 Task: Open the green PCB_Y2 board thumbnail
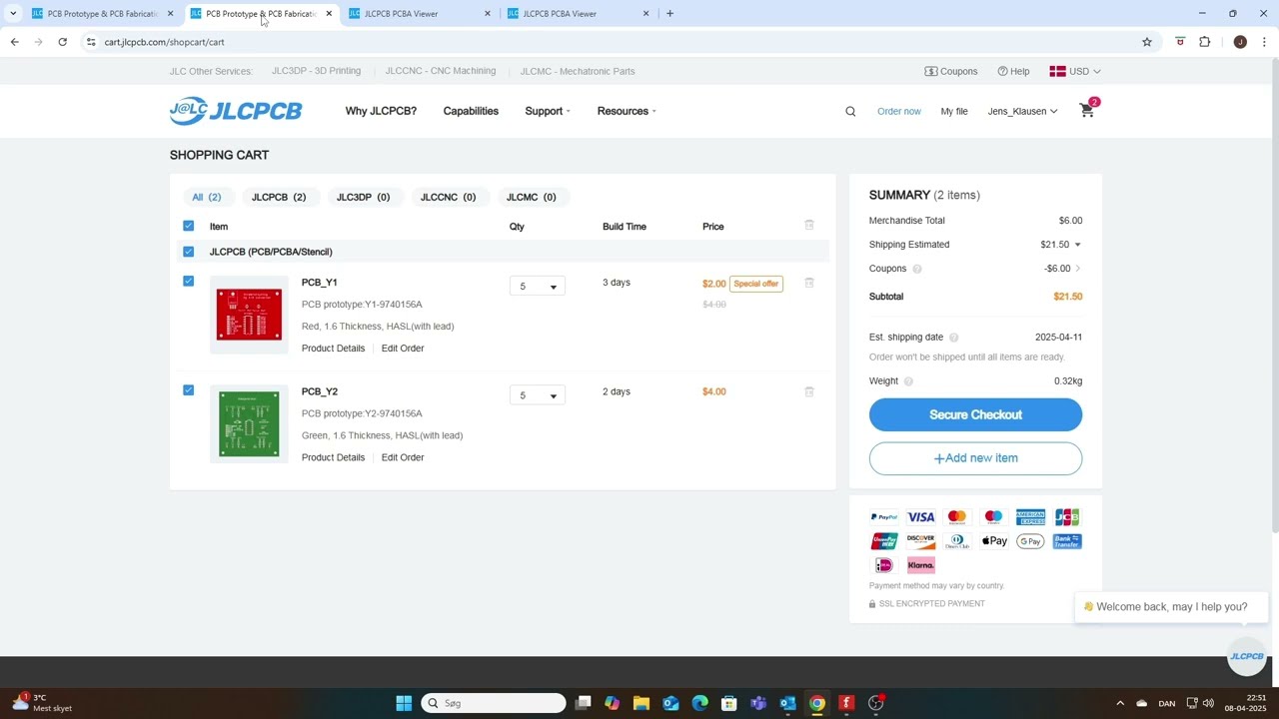coord(249,424)
